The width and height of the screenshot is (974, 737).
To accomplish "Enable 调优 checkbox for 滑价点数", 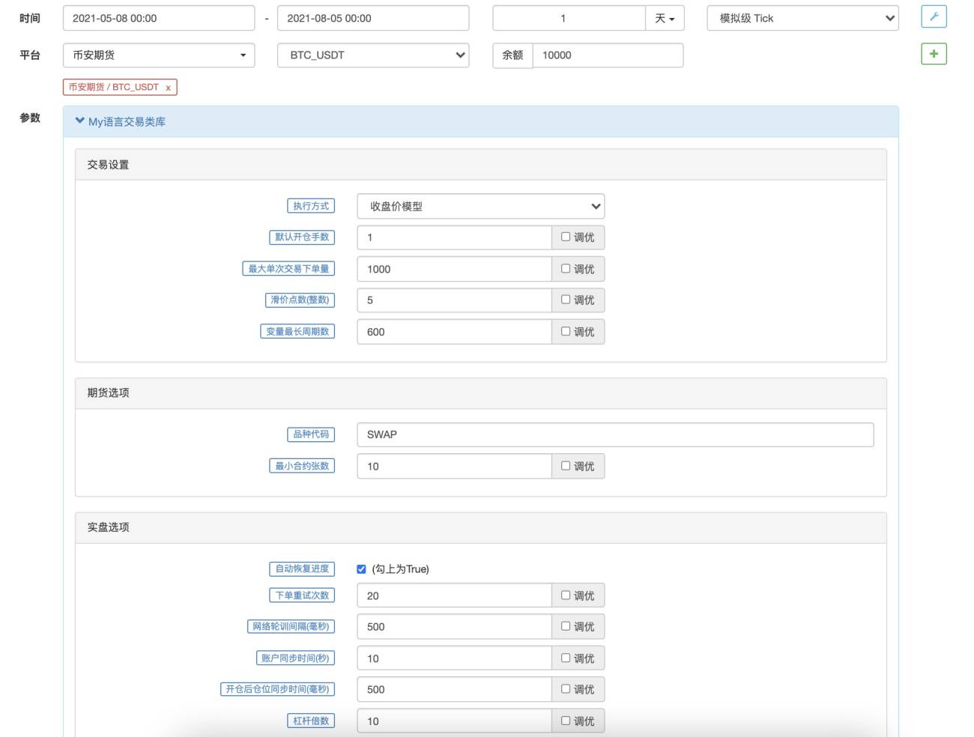I will click(x=566, y=300).
